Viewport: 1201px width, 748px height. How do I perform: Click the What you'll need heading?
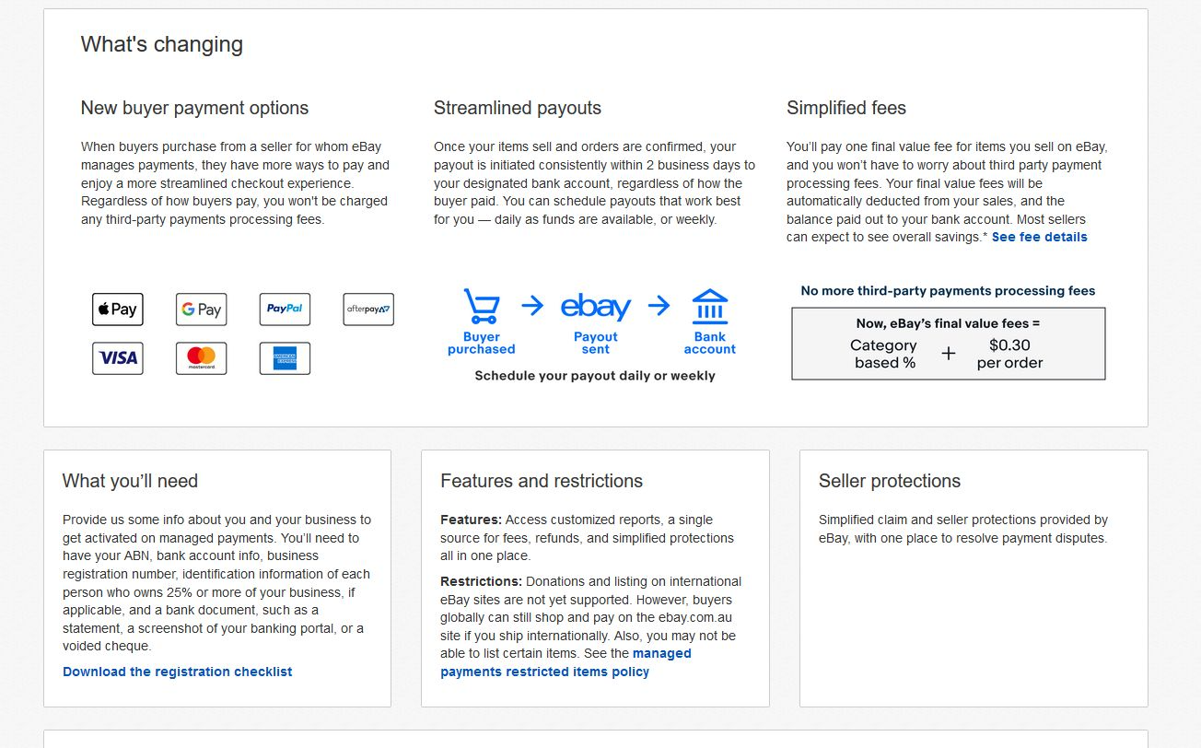(130, 481)
